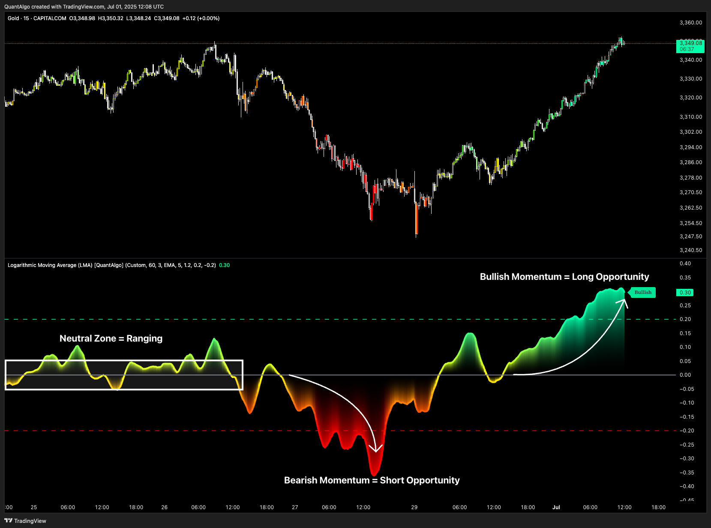Select the 'Bearish Momentum = Short Opportunity' annotation text
Image resolution: width=711 pixels, height=528 pixels.
372,480
